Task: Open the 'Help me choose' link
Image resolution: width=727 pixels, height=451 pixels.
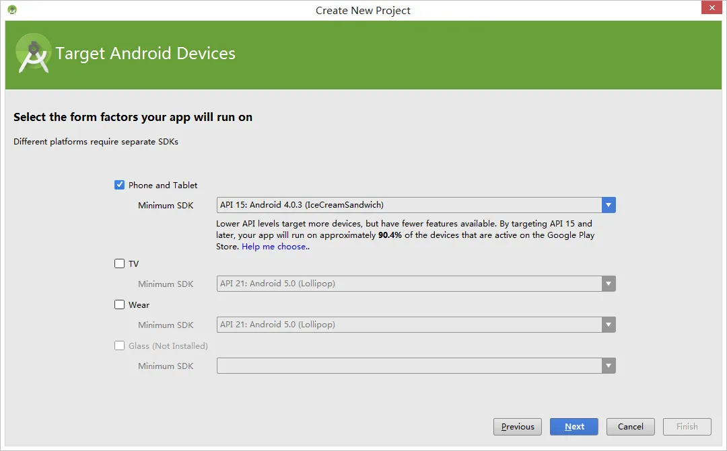Action: tap(274, 247)
